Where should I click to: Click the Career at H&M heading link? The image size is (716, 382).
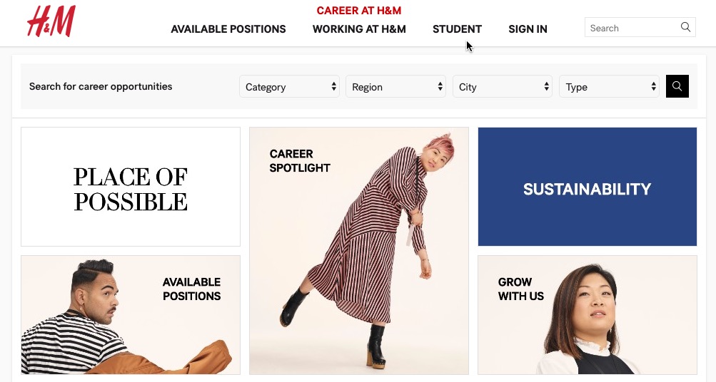point(359,11)
